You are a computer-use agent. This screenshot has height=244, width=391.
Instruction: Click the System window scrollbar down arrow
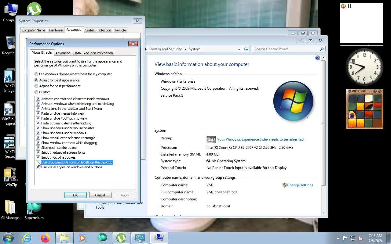[x=323, y=213]
